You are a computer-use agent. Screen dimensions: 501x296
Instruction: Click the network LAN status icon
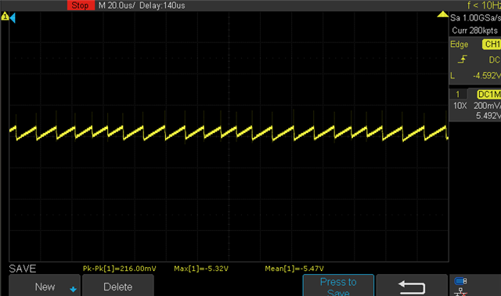pyautogui.click(x=460, y=292)
